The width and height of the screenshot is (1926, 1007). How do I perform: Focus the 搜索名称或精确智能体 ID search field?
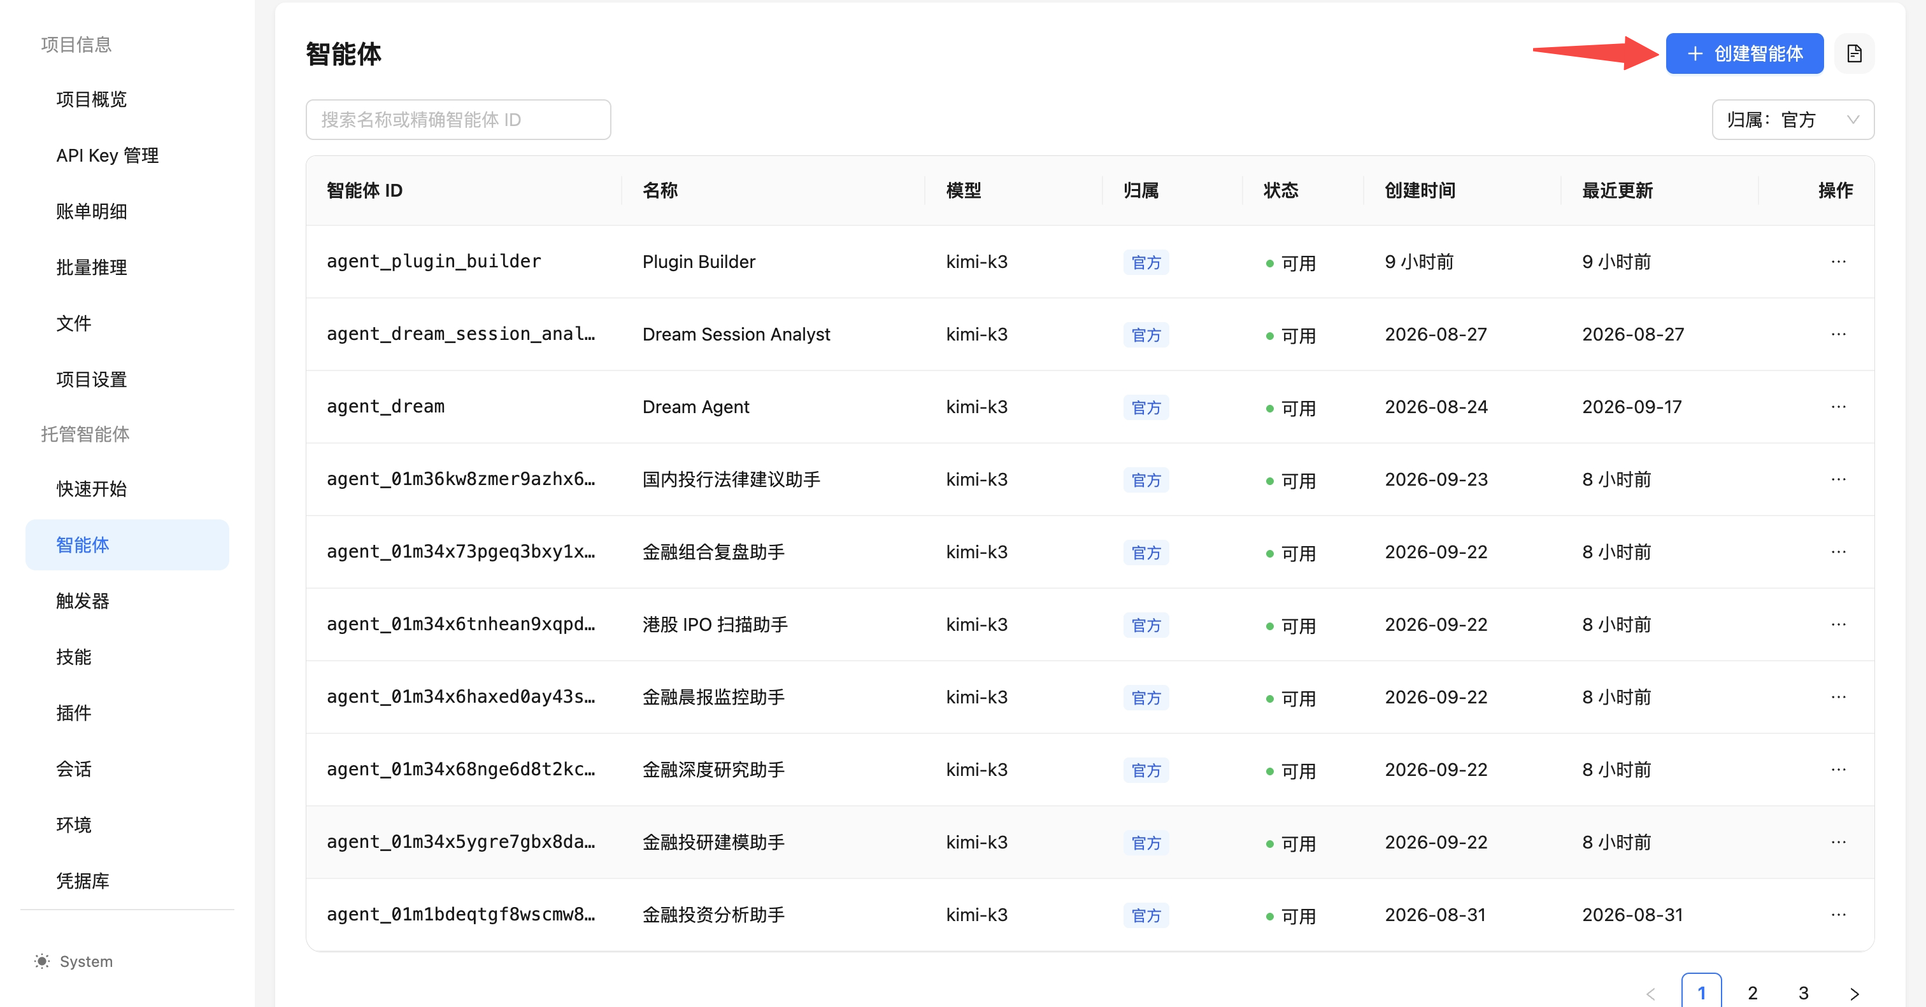pos(457,120)
